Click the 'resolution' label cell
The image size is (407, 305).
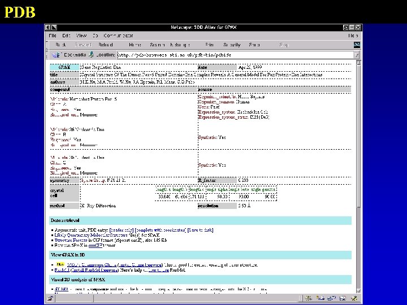point(217,206)
